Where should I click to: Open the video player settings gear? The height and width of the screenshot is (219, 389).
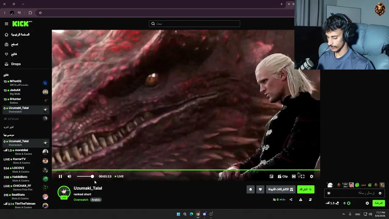point(312,176)
